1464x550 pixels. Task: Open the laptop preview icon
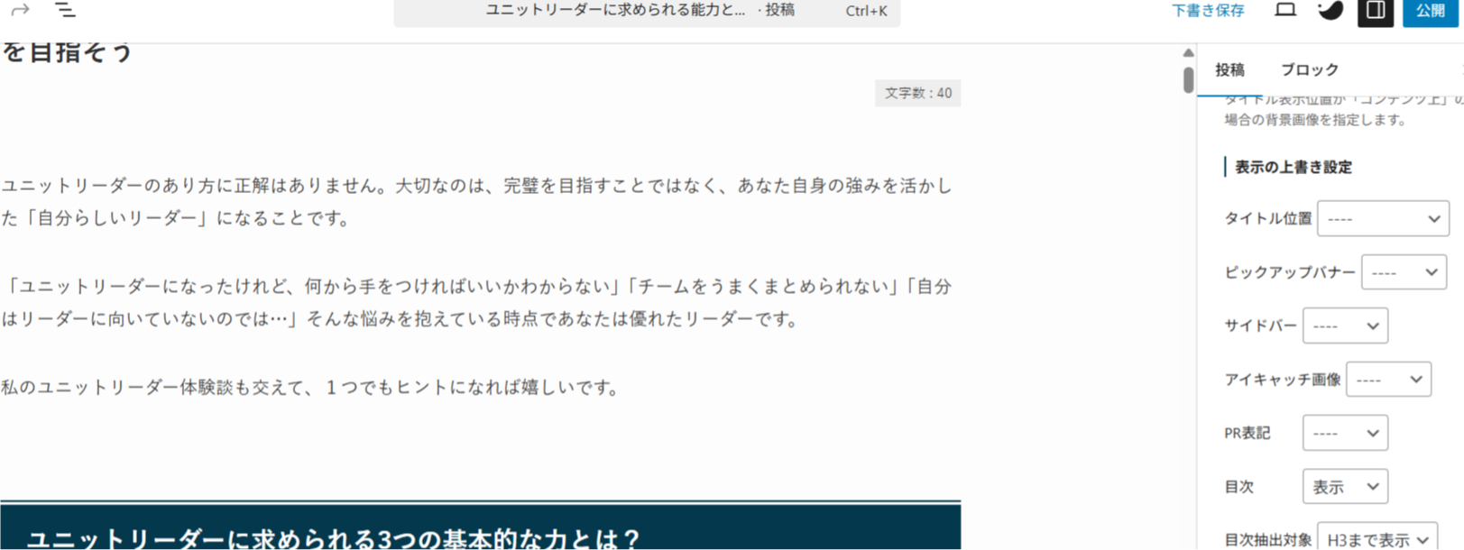[1285, 10]
